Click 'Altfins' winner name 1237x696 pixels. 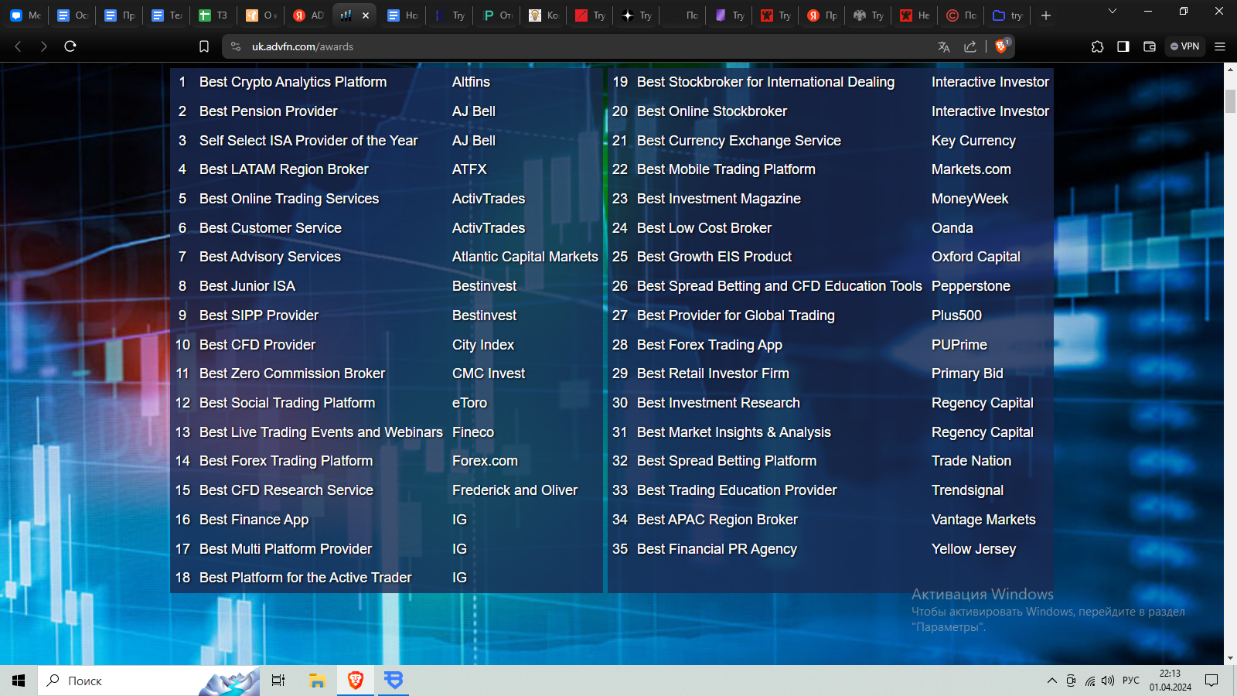(x=471, y=82)
